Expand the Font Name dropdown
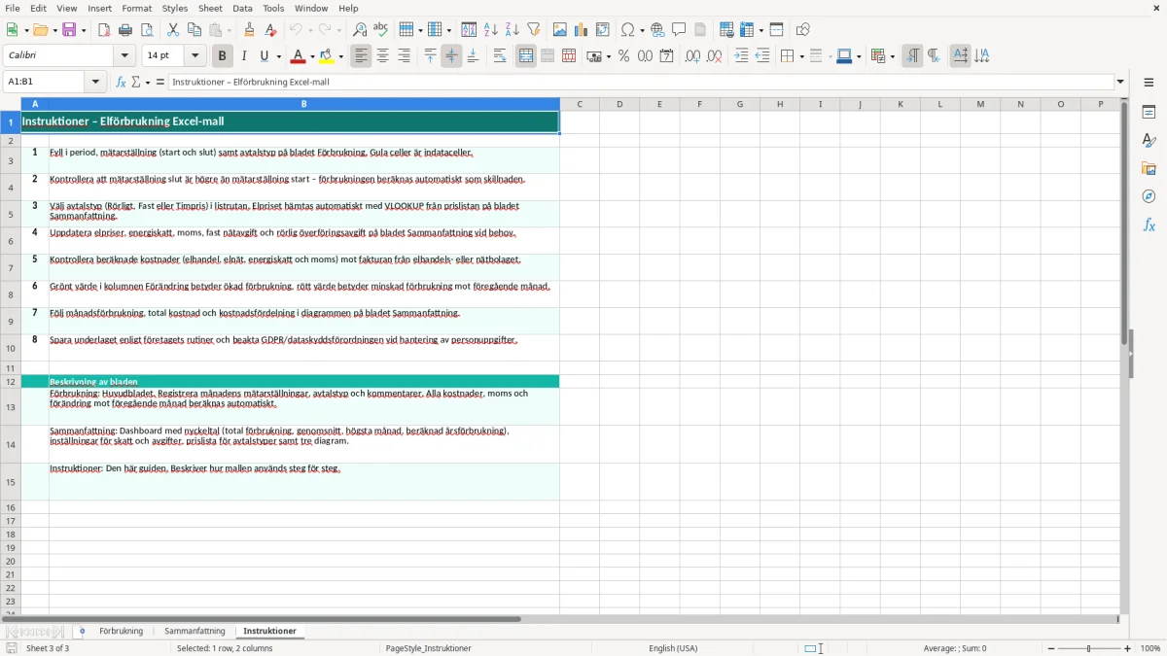 124,56
